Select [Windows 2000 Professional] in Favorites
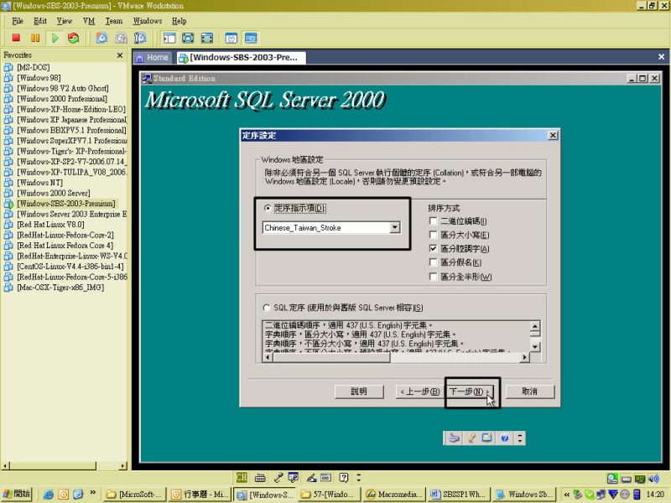The width and height of the screenshot is (671, 503). click(62, 99)
